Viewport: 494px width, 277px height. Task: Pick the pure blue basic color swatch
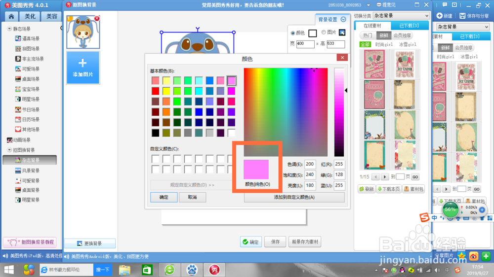(199, 112)
